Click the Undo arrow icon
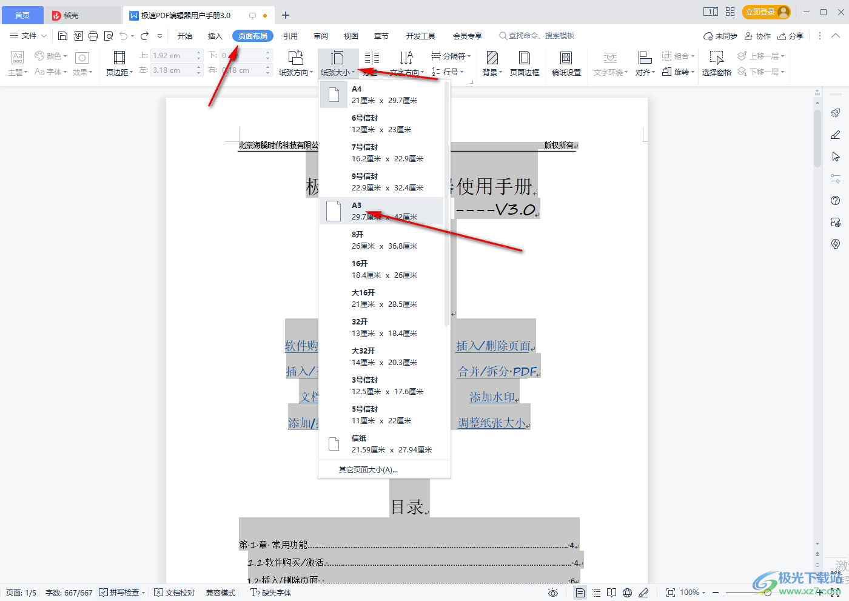Screen dimensions: 849x601 (x=124, y=36)
